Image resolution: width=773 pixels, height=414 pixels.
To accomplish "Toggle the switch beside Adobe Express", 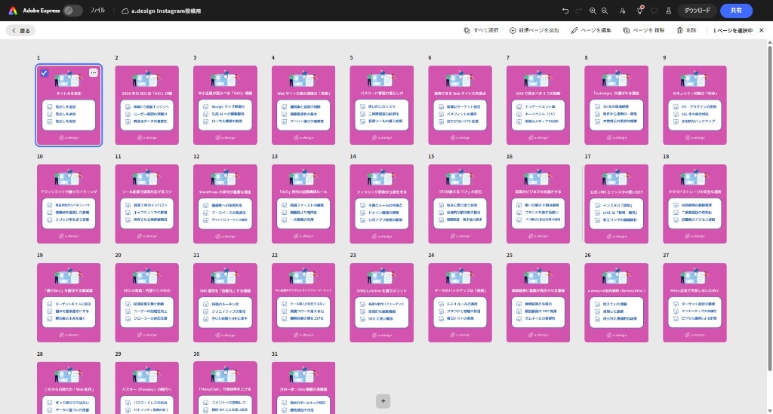I will tap(73, 11).
